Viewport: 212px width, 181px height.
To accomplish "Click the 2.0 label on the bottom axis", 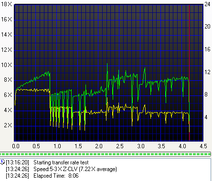I will click(x=99, y=146).
